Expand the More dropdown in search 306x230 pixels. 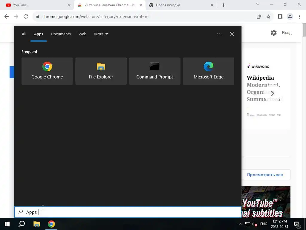pos(101,34)
